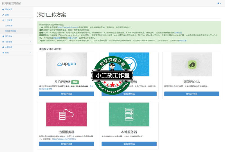Open the aoaoao.me/839.html tutorial link

coord(64,139)
